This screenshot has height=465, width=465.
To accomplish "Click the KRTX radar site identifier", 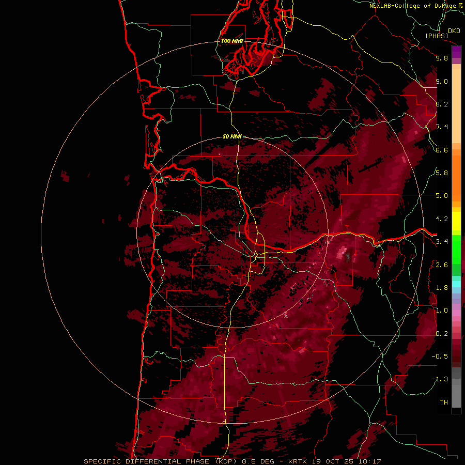I will point(298,461).
